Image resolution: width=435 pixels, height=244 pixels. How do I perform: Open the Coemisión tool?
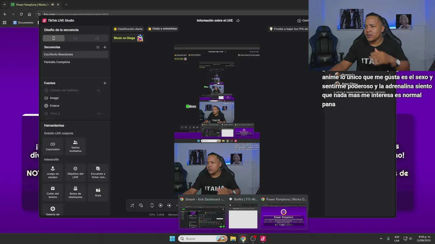[x=53, y=146]
